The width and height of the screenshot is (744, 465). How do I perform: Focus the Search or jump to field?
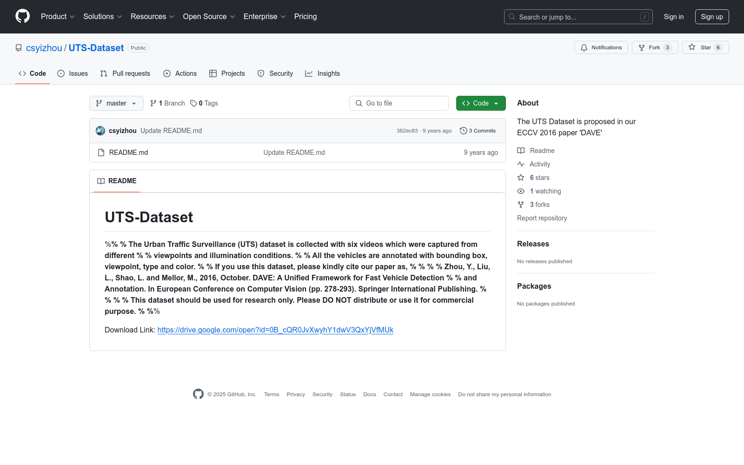coord(578,17)
